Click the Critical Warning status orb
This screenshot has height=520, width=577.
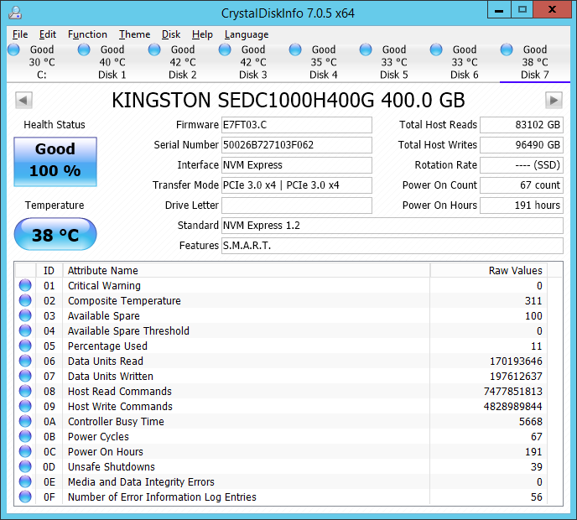click(25, 286)
